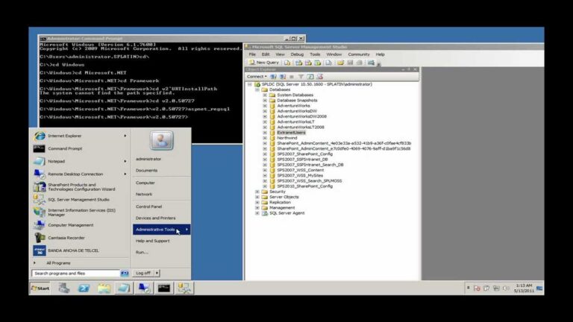The height and width of the screenshot is (322, 573).
Task: Click the Analysis Services DMX Query toolbar icon
Action: pos(308,63)
